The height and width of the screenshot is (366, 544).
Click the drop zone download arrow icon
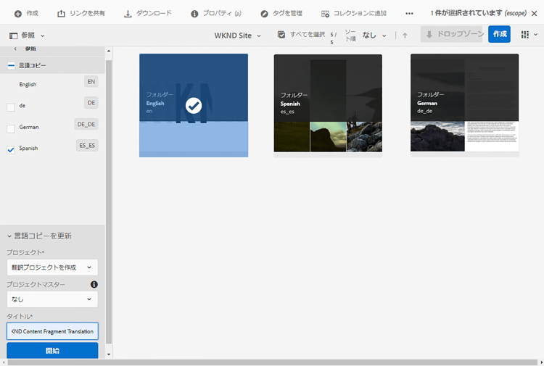(429, 34)
